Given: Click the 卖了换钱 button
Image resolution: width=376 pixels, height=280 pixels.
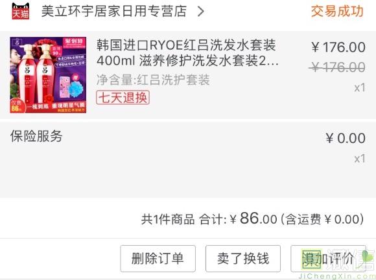Looking at the screenshot, I should (243, 259).
